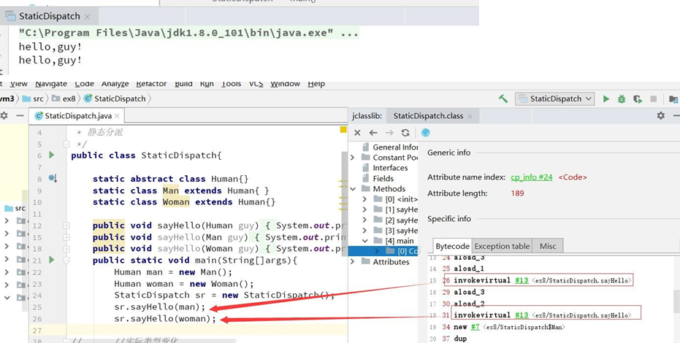Follow the cp_info #24 link

click(x=532, y=177)
